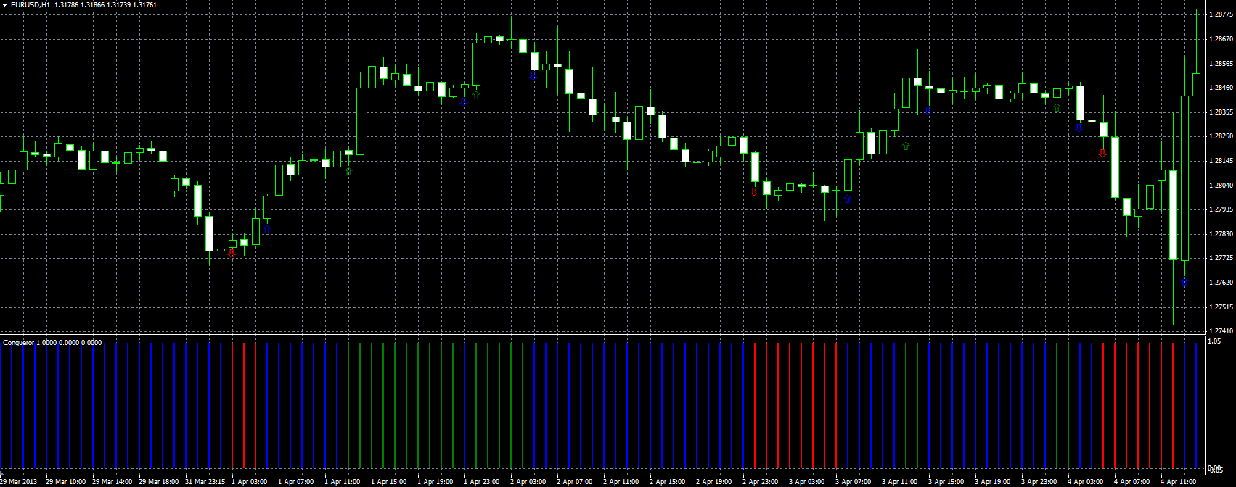
Task: Click the 1.28565 price axis label
Action: 1222,64
